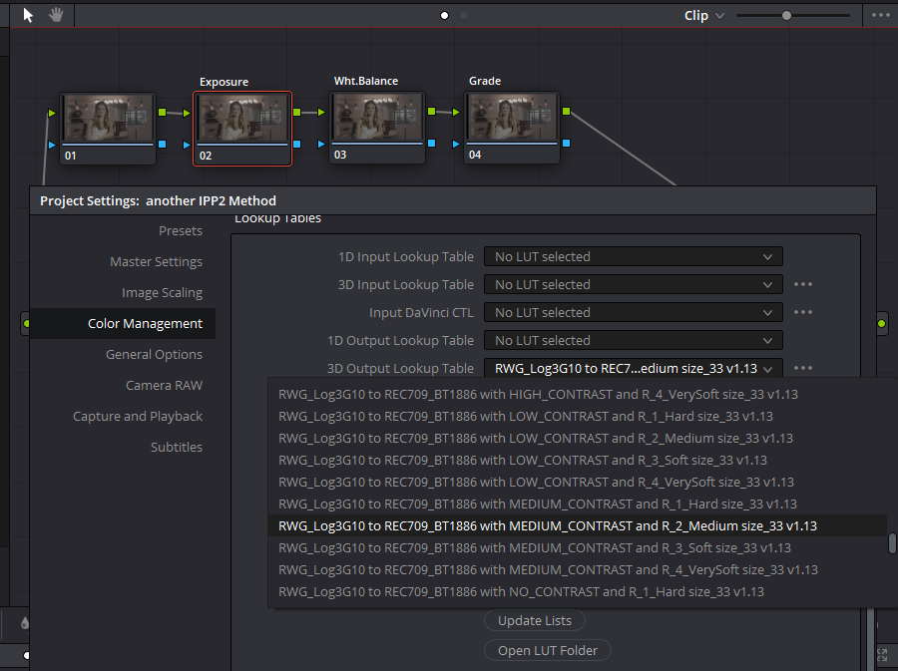Image resolution: width=898 pixels, height=671 pixels.
Task: Choose HIGH_CONTRAST R_4_VerySoft LUT
Action: point(578,394)
